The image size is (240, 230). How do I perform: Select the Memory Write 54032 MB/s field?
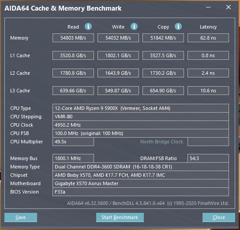click(x=118, y=38)
